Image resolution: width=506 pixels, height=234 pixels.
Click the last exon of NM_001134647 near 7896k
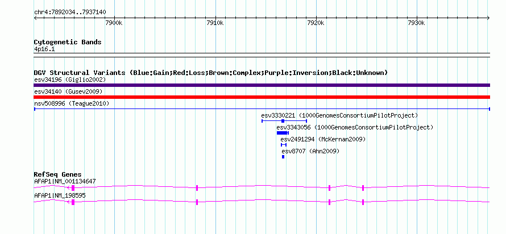tap(73, 188)
